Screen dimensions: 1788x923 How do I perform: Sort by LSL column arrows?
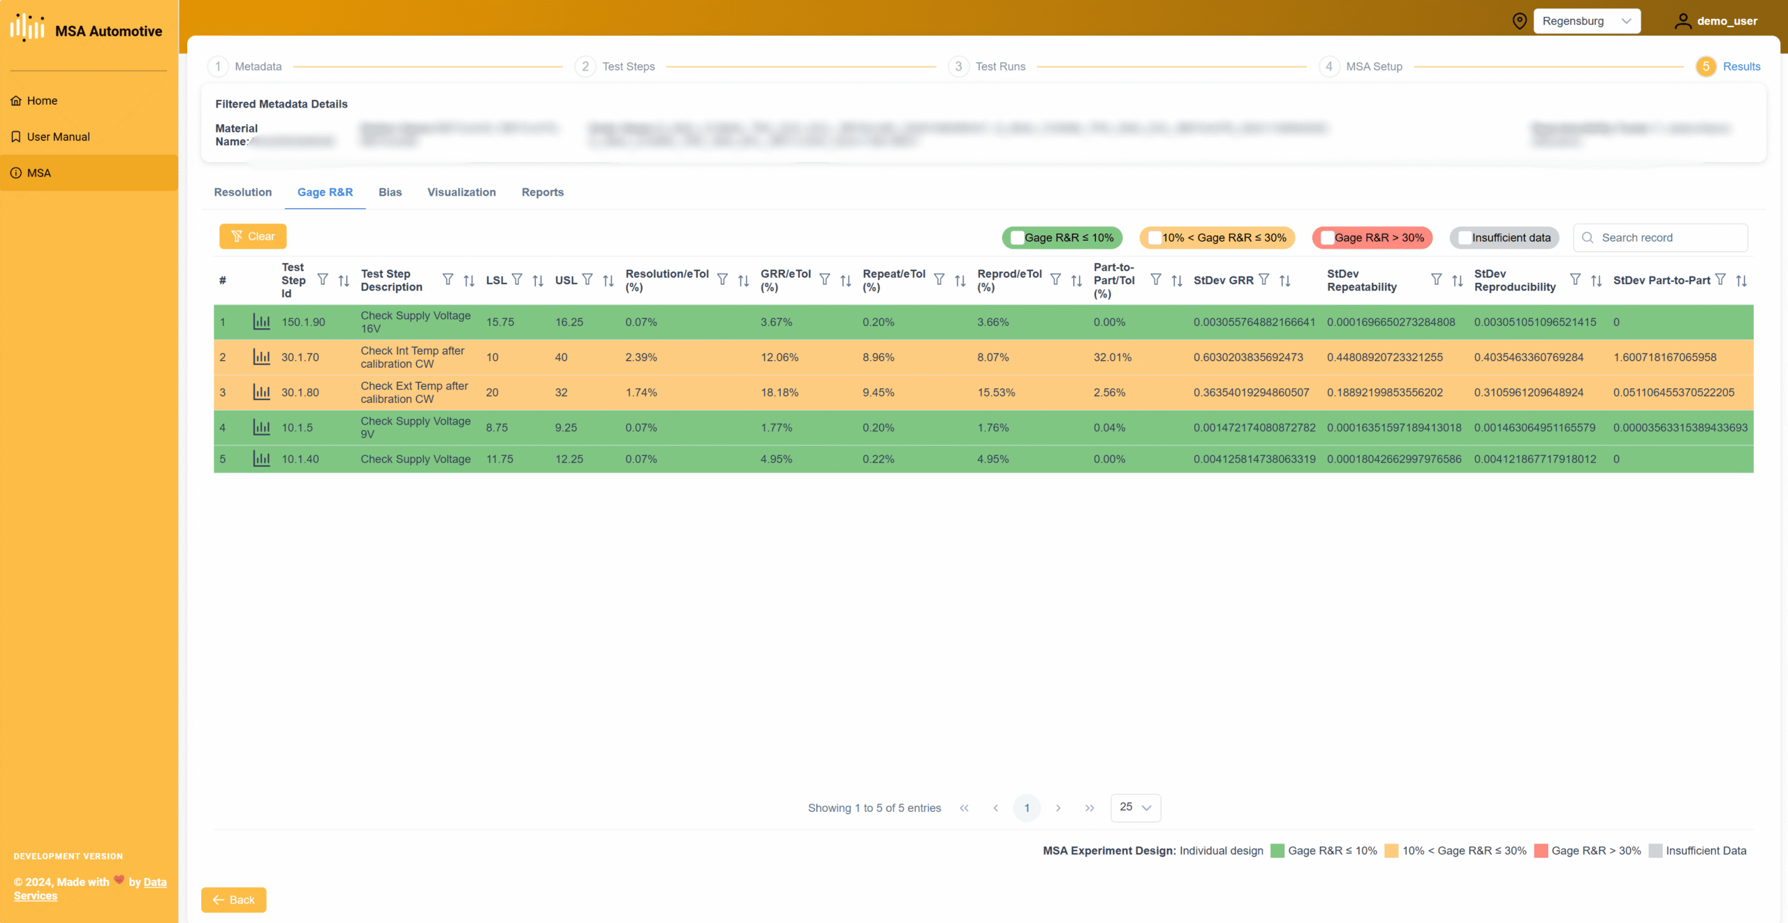pyautogui.click(x=538, y=281)
